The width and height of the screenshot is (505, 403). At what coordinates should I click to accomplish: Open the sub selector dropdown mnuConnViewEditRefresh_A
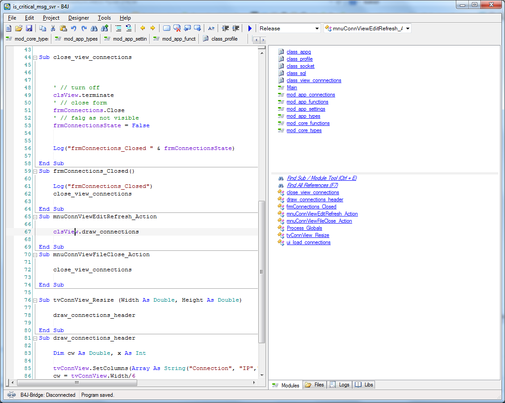click(x=407, y=29)
